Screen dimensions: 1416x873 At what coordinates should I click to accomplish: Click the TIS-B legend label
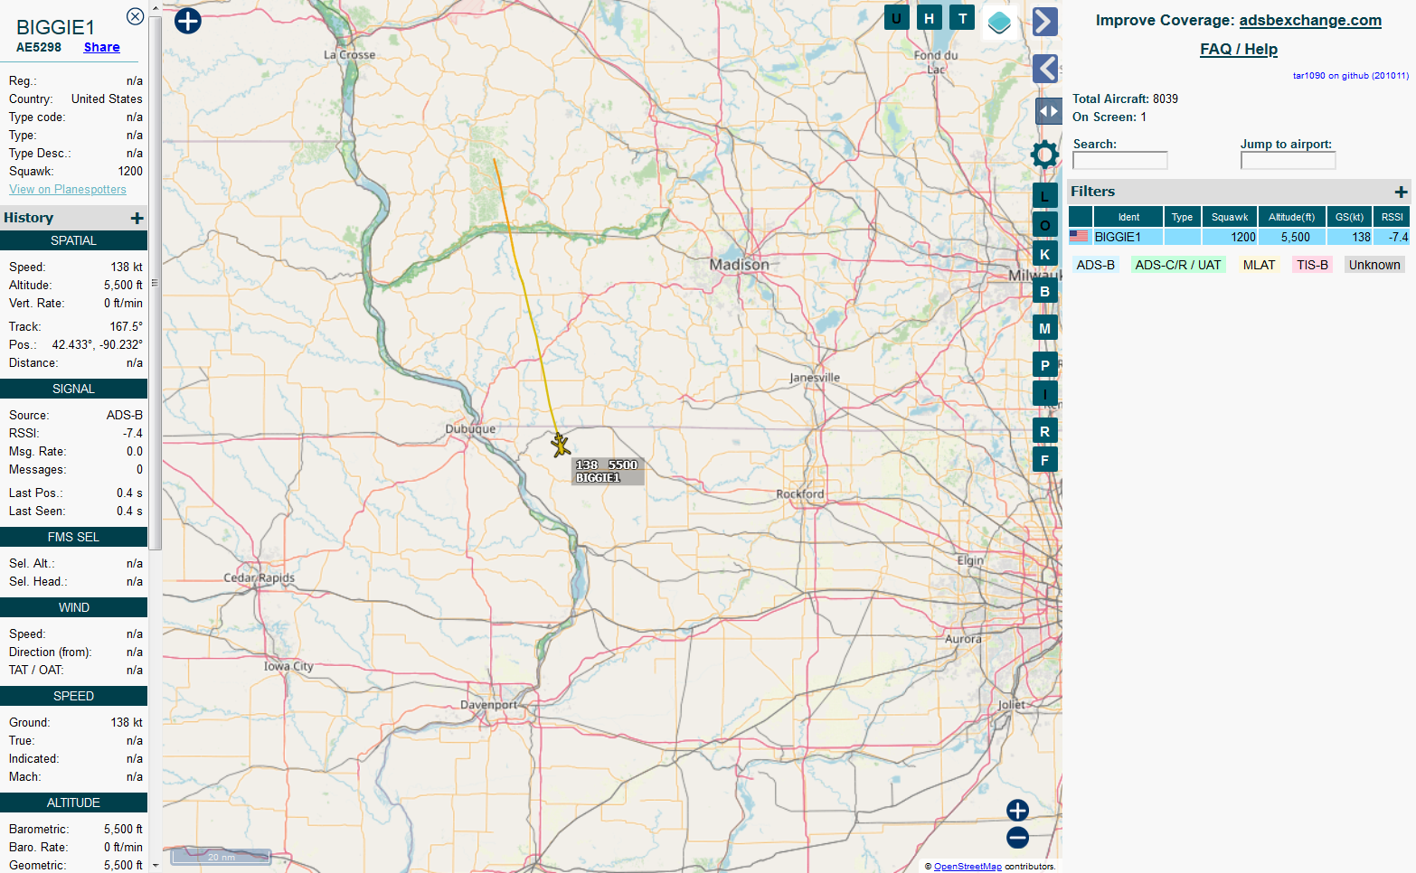1312,265
